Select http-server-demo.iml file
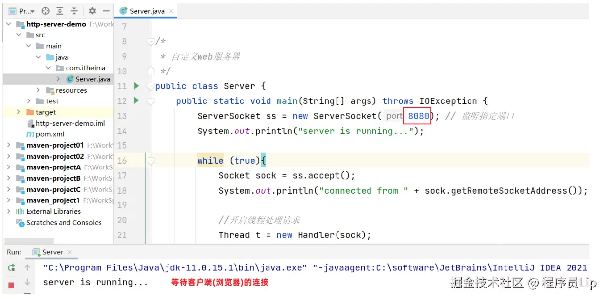The height and width of the screenshot is (299, 606). [70, 123]
